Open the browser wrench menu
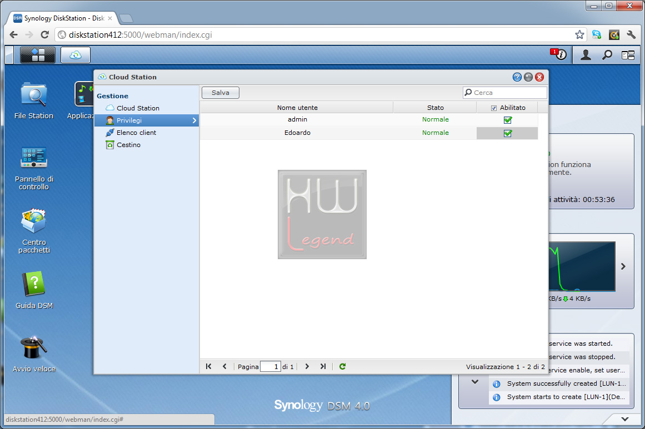The height and width of the screenshot is (429, 645). point(631,34)
